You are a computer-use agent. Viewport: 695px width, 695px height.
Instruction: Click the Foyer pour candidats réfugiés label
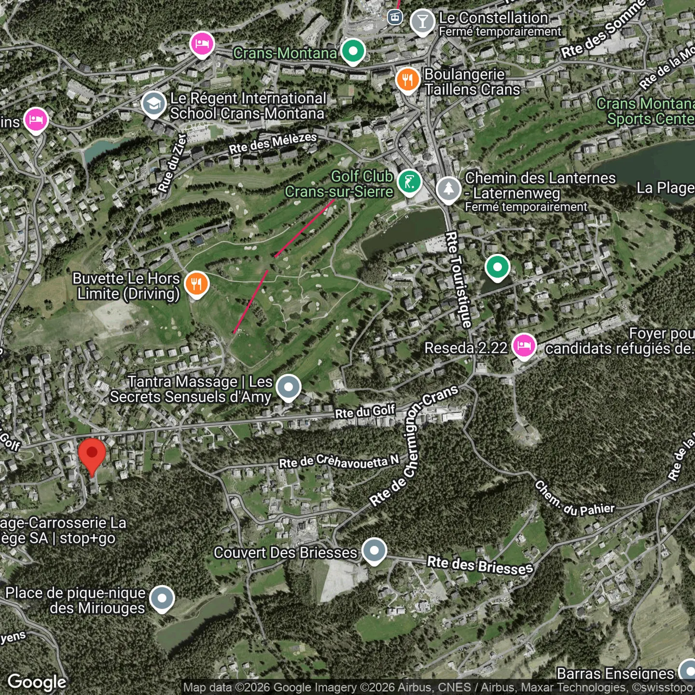[620, 341]
